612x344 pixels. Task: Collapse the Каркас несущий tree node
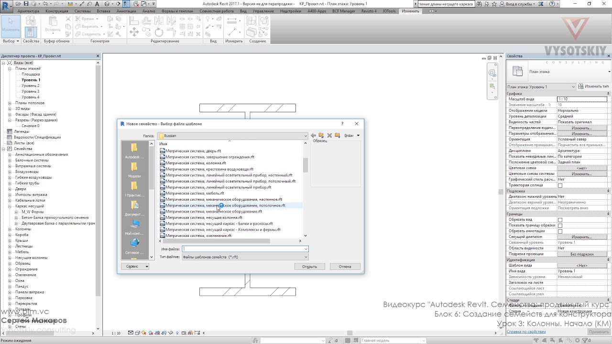10,206
